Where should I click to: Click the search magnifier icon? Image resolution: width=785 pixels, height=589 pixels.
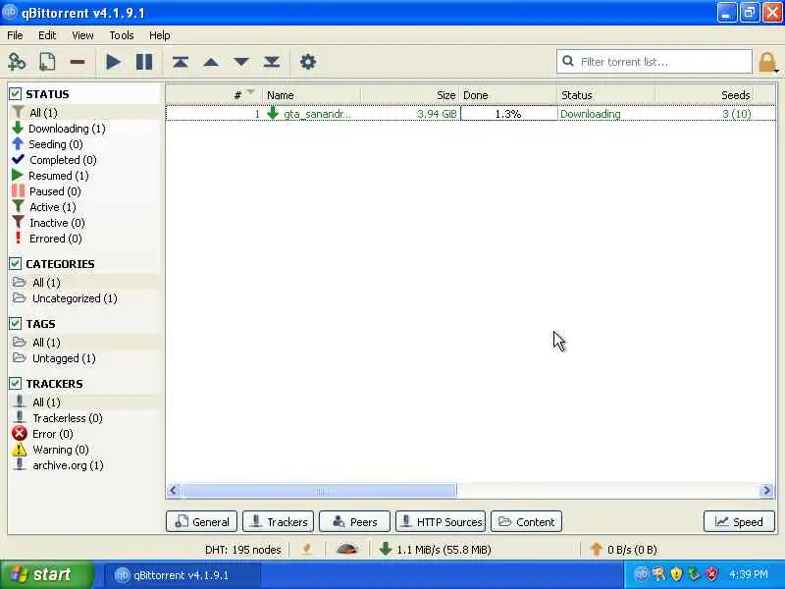568,61
